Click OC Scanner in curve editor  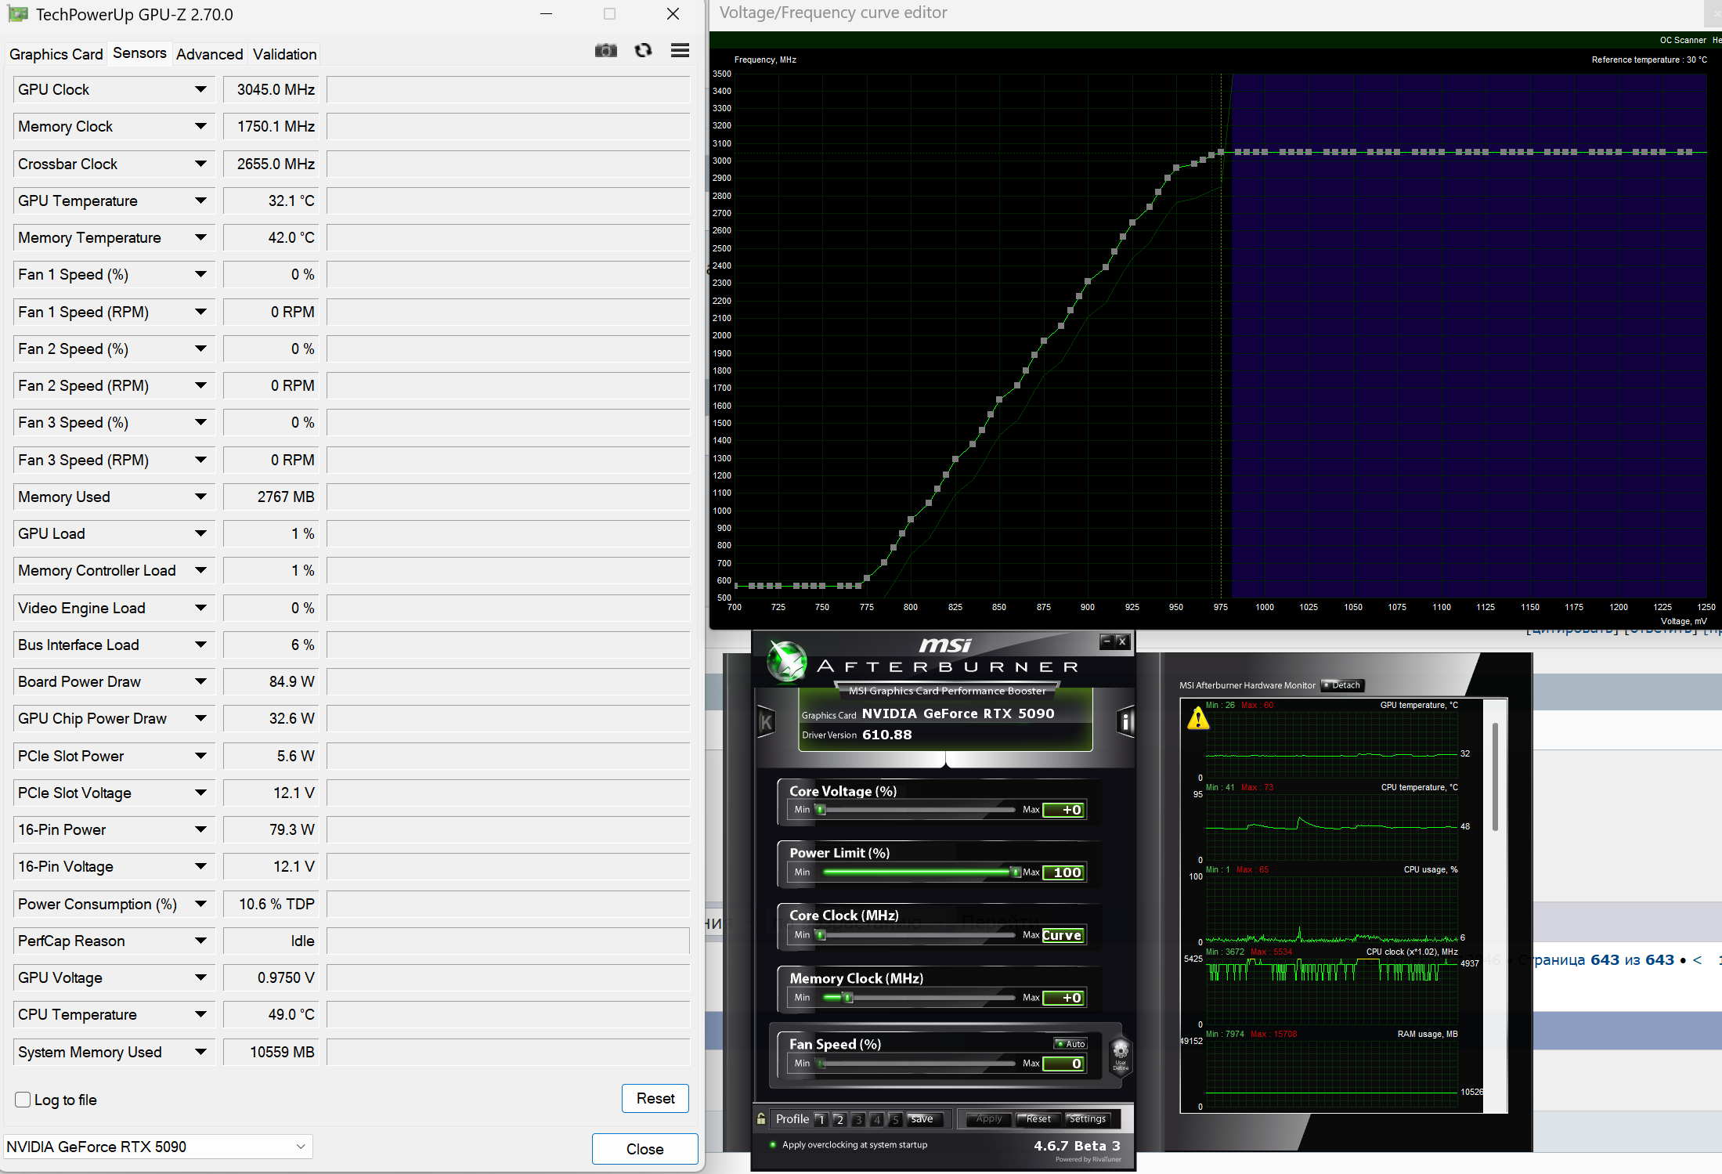[1682, 40]
